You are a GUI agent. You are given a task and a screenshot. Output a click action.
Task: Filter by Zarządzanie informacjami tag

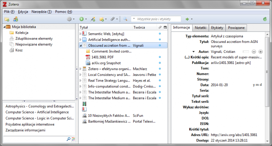(25, 130)
